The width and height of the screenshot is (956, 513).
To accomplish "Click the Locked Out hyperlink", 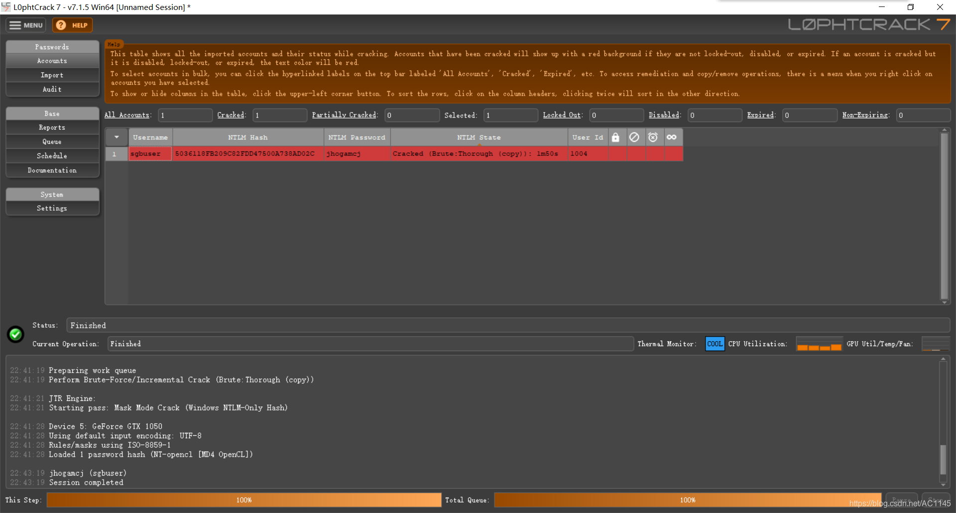I will click(x=562, y=115).
